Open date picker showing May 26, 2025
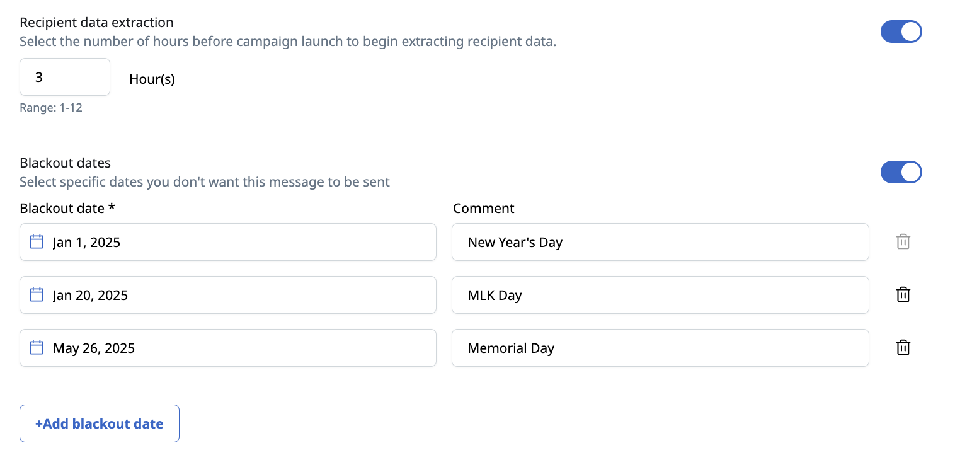955x455 pixels. (x=228, y=348)
